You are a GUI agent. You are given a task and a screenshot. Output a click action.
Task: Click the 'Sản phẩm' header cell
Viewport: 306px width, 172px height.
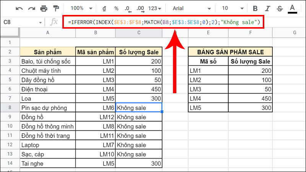click(x=47, y=52)
